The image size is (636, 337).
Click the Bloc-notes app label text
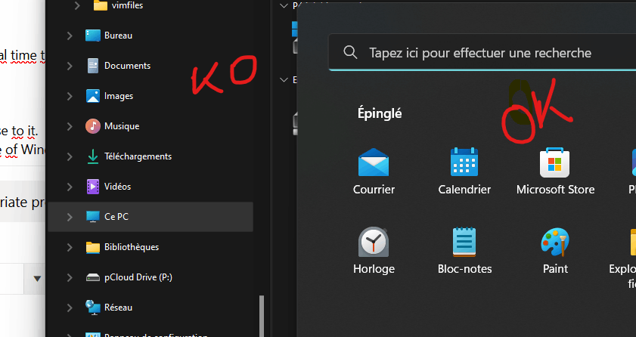click(464, 269)
